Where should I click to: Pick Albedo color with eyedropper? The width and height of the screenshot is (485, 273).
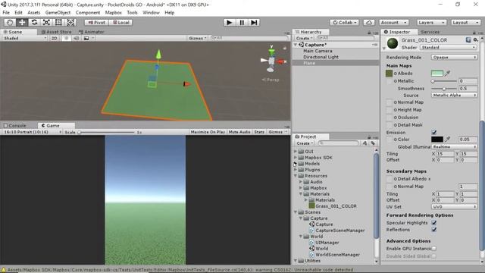(447, 74)
